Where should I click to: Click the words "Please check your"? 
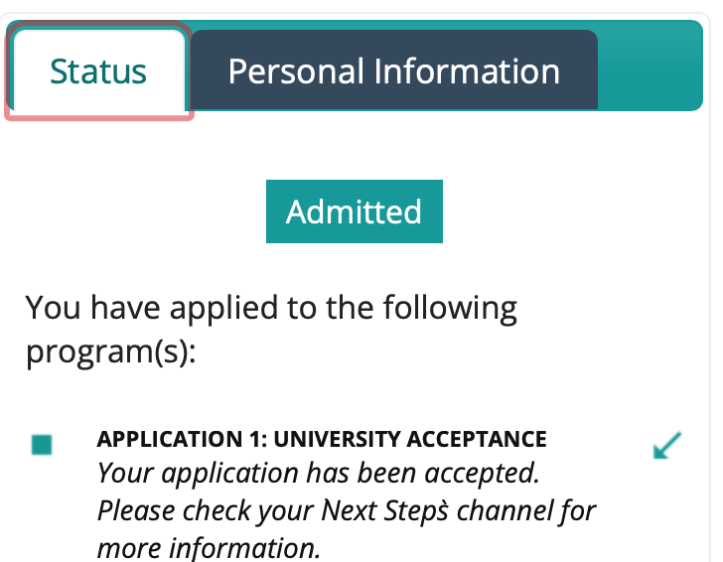point(206,511)
